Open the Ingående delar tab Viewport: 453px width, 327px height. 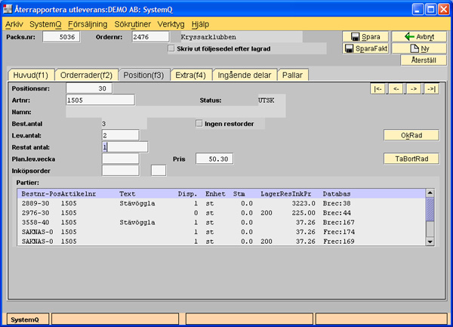(x=245, y=75)
